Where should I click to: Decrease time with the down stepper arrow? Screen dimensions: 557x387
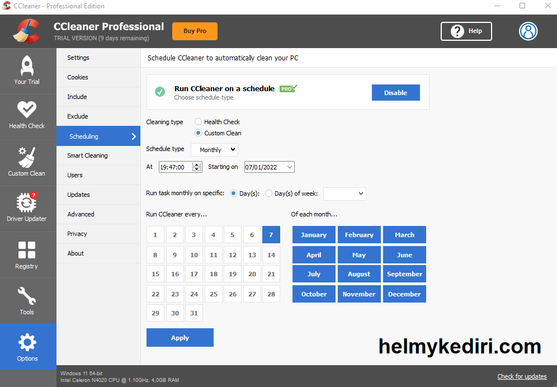pyautogui.click(x=196, y=169)
